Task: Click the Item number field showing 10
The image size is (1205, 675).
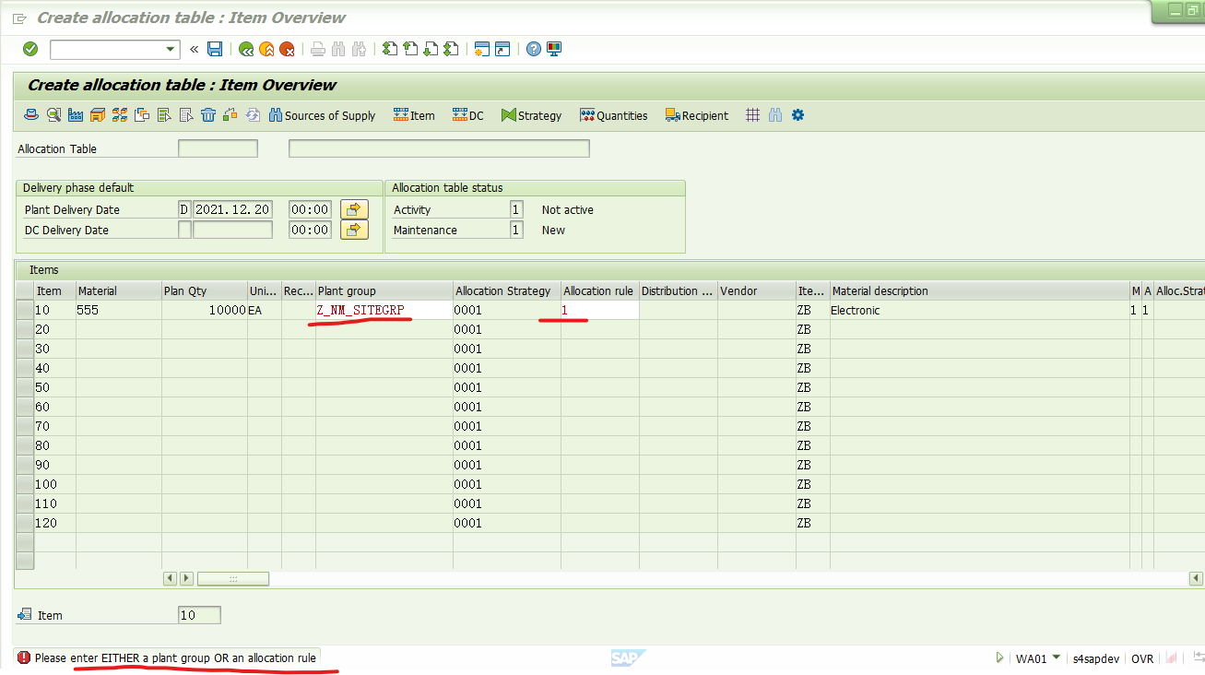Action: point(199,615)
